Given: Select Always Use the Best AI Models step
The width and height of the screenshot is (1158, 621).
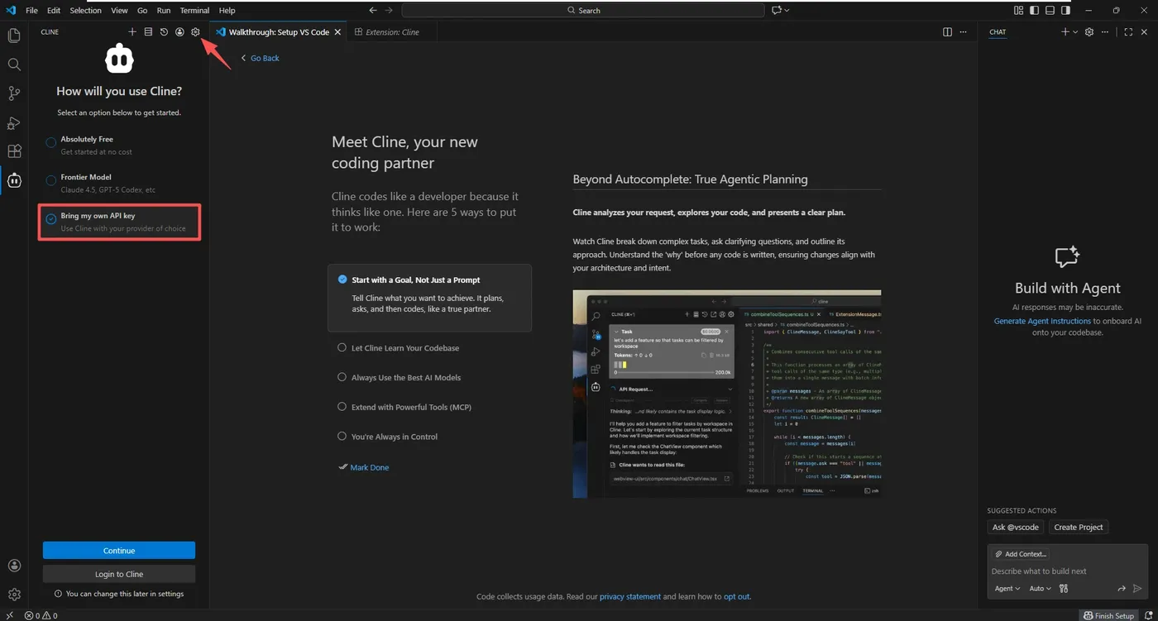Looking at the screenshot, I should click(x=405, y=378).
